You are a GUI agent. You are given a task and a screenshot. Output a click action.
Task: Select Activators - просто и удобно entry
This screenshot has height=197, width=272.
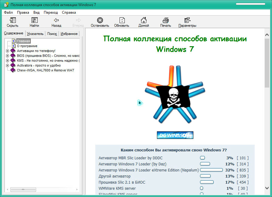[39, 65]
